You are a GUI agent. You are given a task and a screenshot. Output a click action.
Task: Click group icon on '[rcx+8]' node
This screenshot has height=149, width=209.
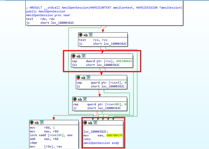[x=88, y=77]
